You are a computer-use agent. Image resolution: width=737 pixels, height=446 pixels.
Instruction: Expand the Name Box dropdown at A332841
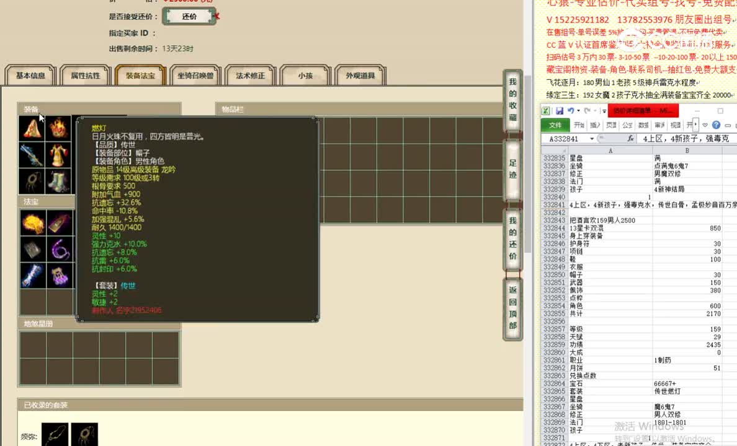592,139
